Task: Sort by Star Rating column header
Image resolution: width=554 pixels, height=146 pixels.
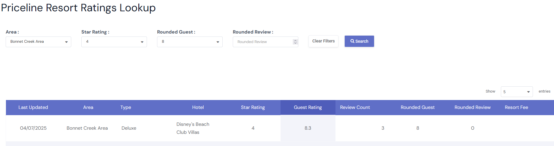Action: click(x=253, y=107)
